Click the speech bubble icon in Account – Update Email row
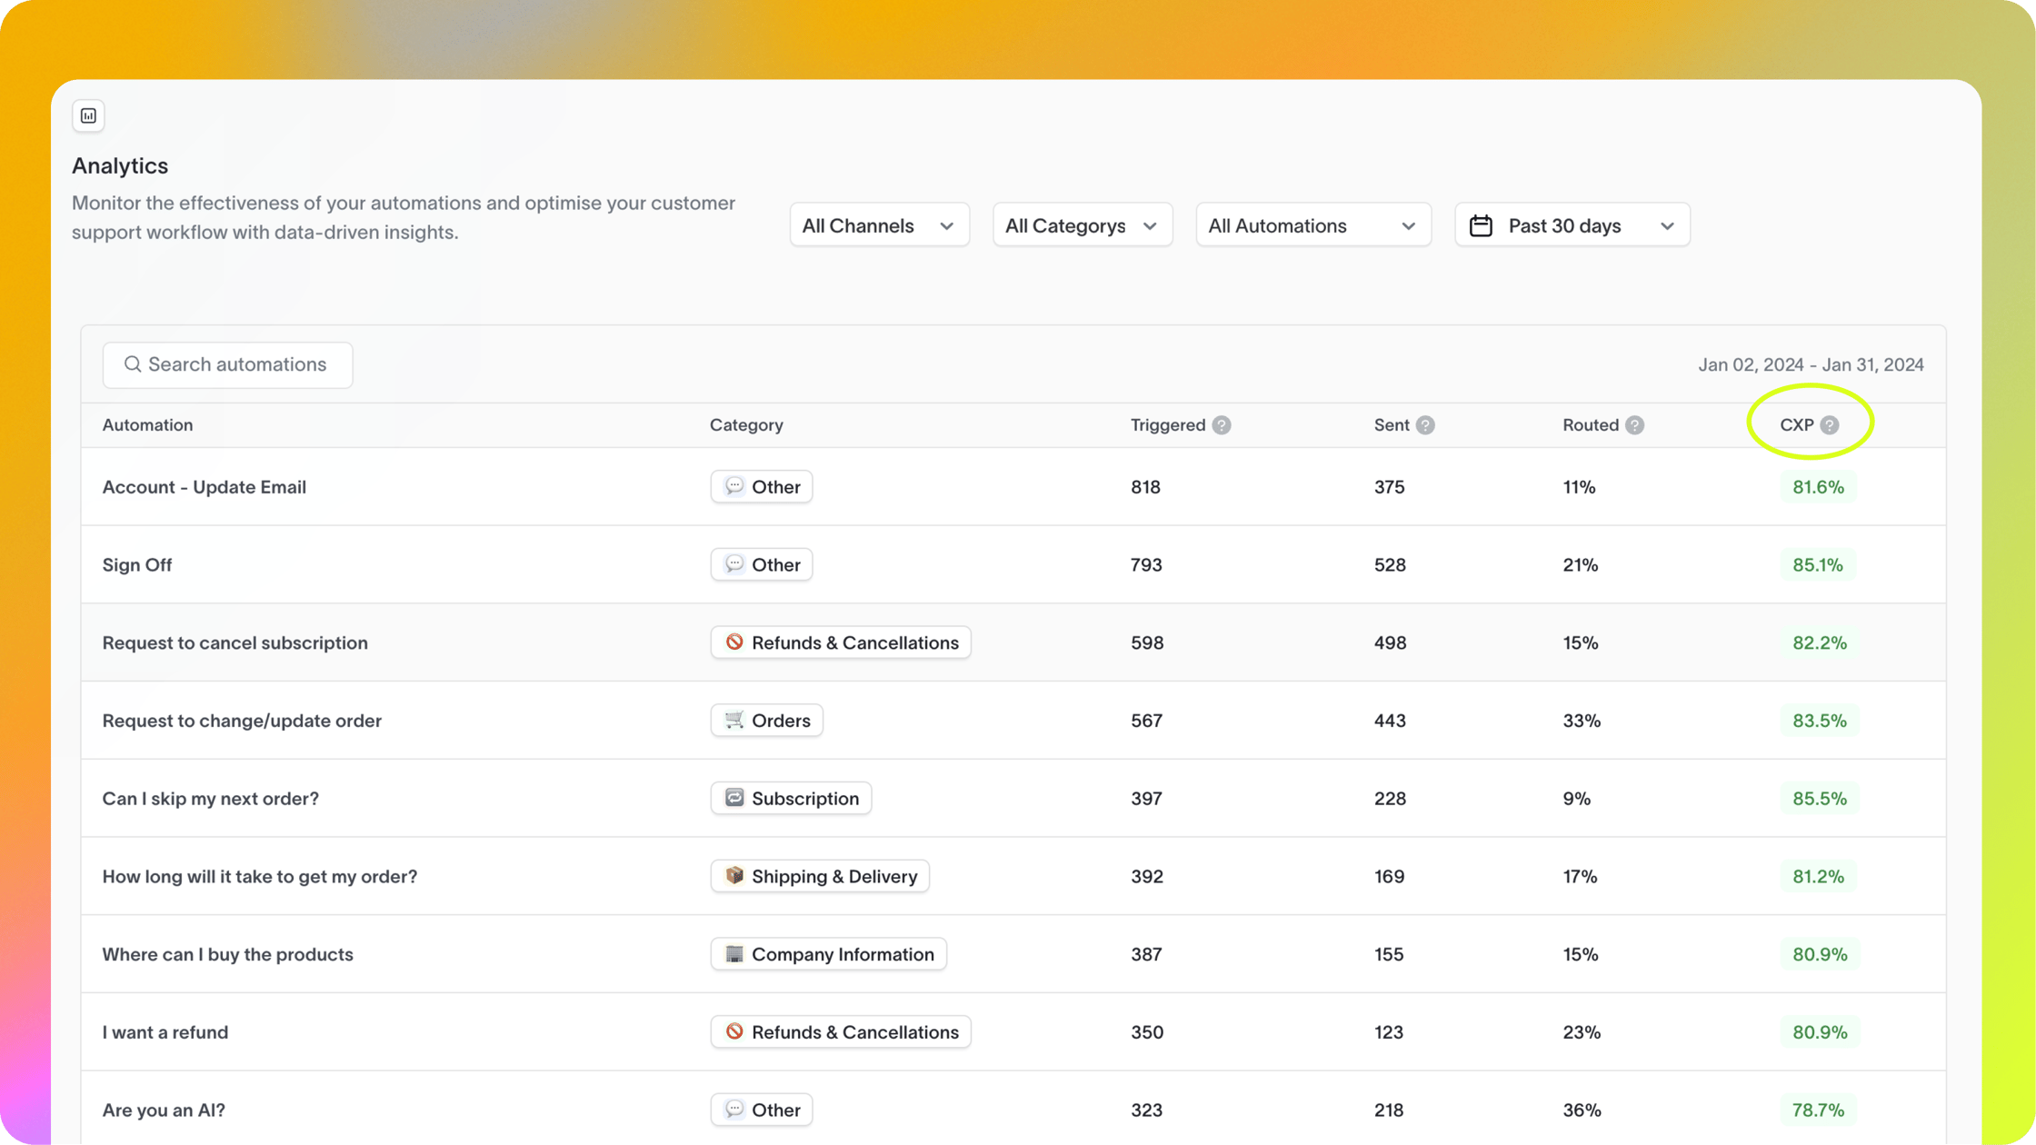This screenshot has width=2036, height=1145. point(734,486)
